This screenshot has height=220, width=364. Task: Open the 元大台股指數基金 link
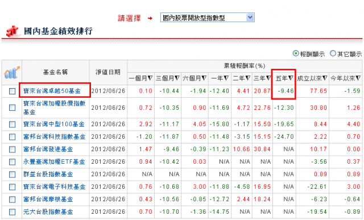48,212
